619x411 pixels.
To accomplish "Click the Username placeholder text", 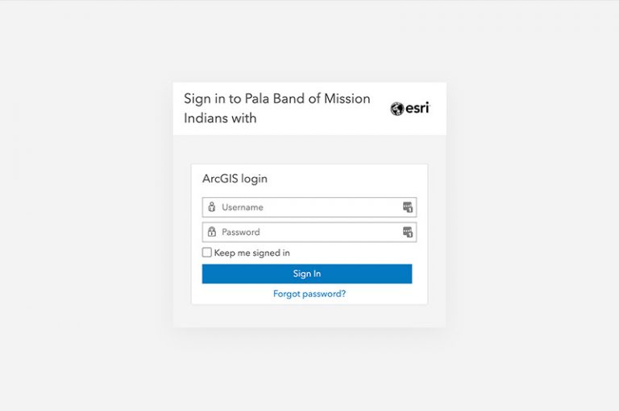I will tap(243, 208).
